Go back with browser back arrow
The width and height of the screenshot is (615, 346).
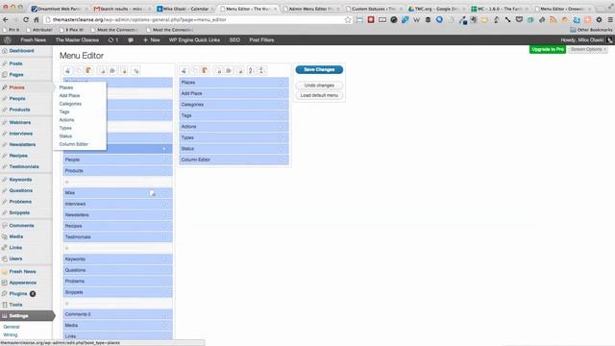[x=6, y=19]
